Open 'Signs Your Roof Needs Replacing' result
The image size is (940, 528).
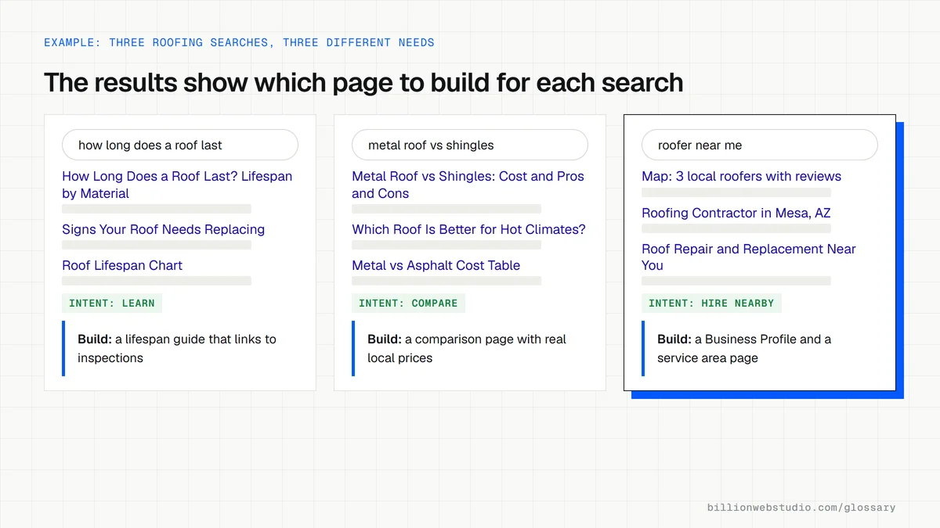click(164, 229)
